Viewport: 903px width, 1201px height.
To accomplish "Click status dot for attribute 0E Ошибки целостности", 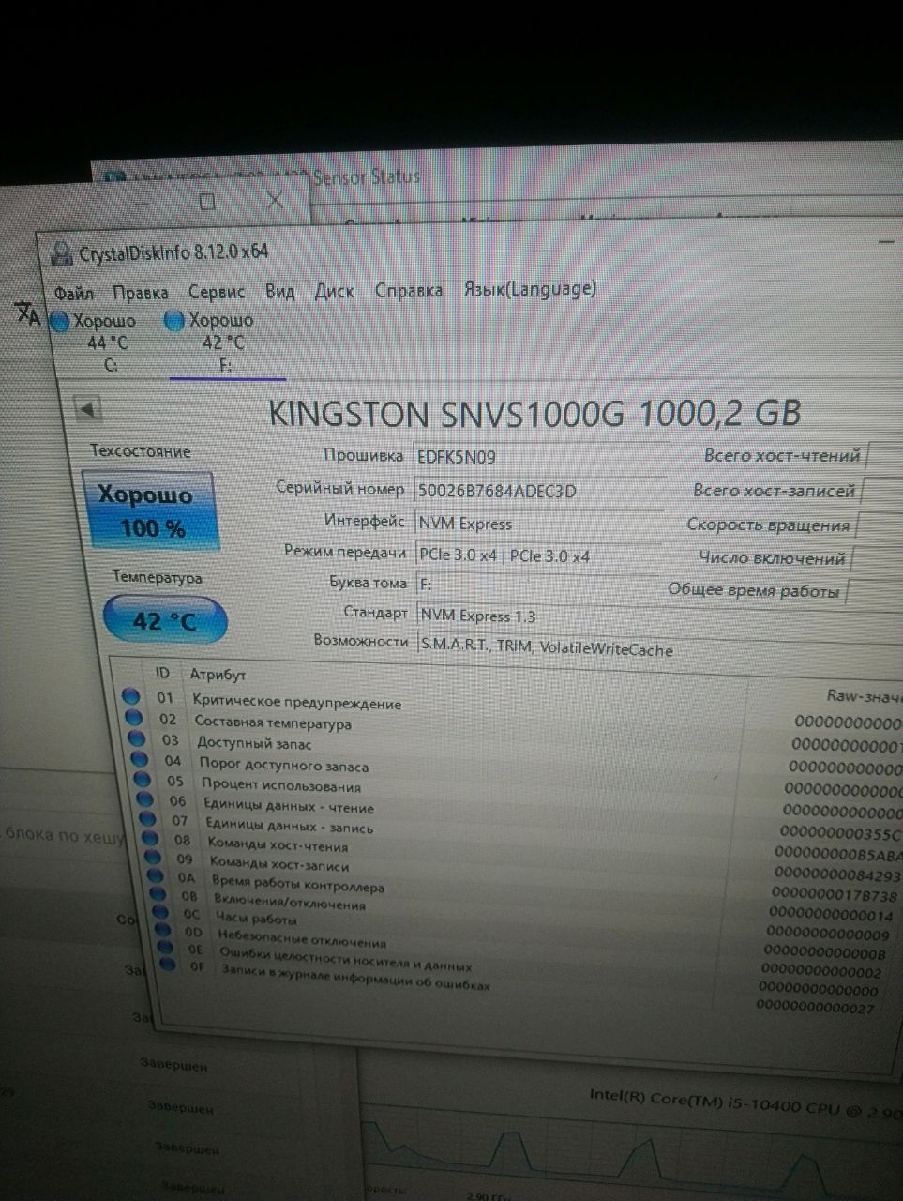I will pyautogui.click(x=167, y=947).
